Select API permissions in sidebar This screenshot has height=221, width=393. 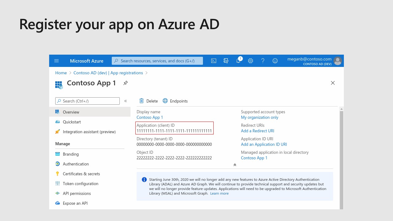pos(77,193)
